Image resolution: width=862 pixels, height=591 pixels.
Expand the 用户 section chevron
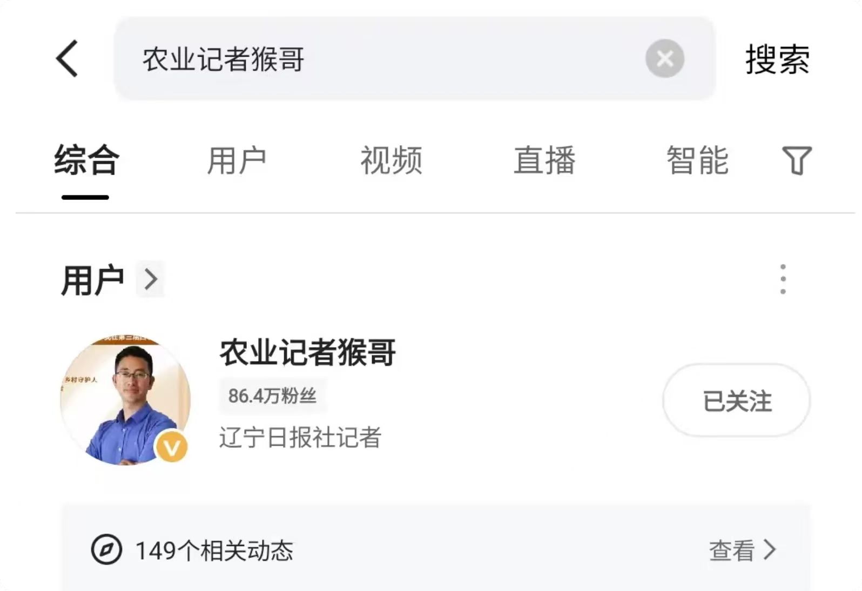click(150, 279)
